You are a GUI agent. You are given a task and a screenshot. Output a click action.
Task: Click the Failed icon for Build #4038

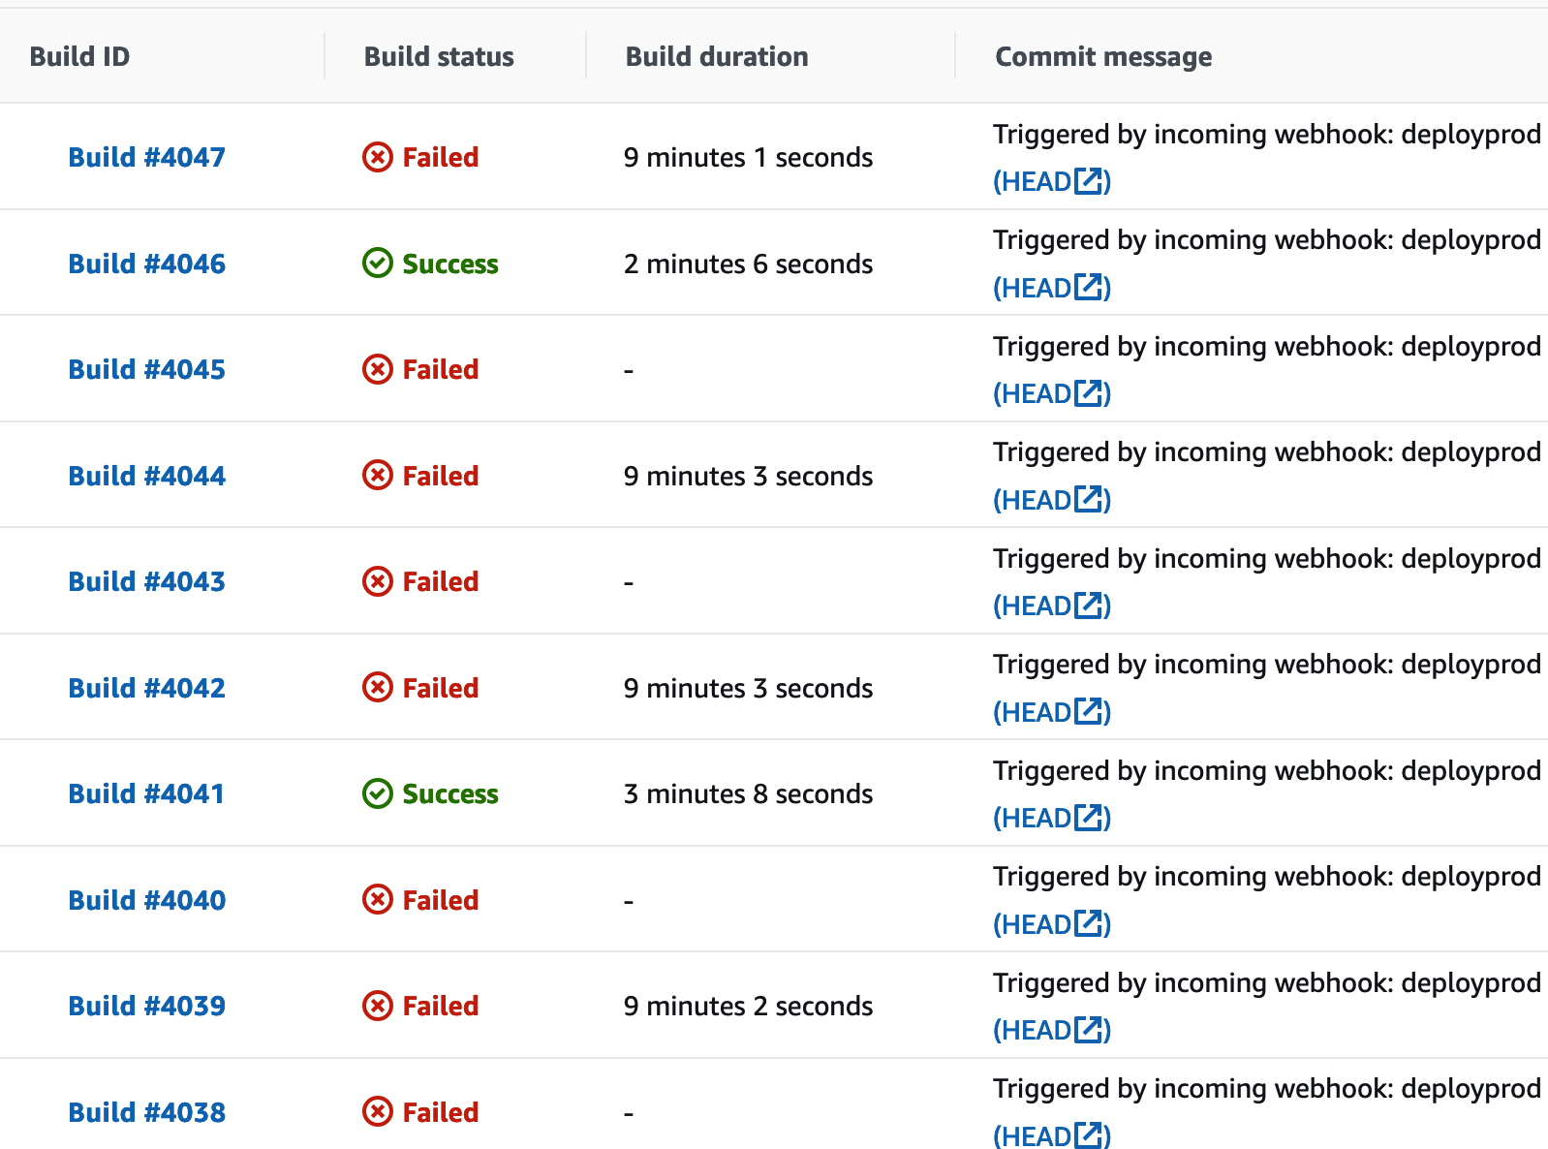pyautogui.click(x=378, y=1111)
